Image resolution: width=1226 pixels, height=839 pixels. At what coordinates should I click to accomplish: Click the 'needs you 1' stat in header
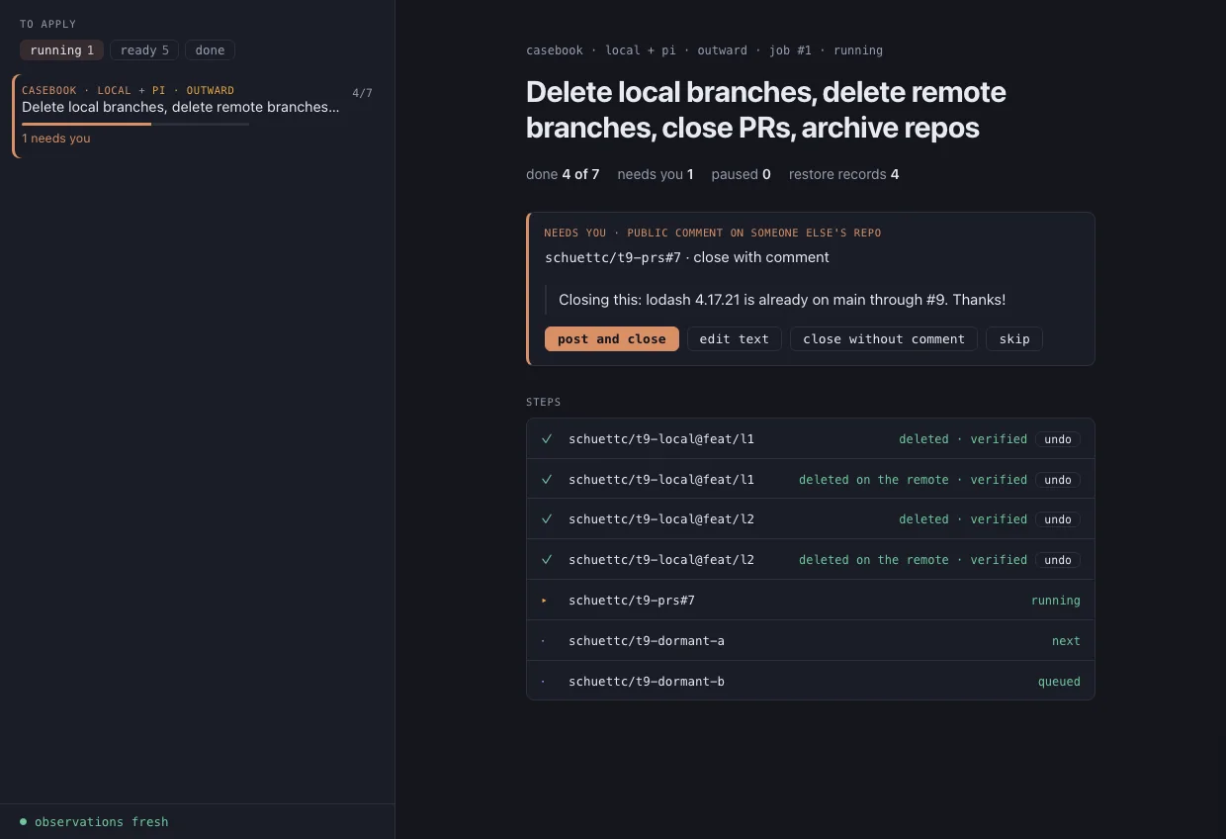(x=656, y=174)
